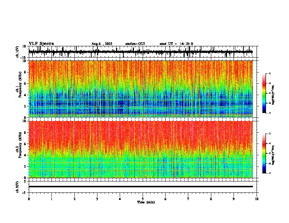
Task: Click time axis tick label "3"
Action: click(x=97, y=199)
